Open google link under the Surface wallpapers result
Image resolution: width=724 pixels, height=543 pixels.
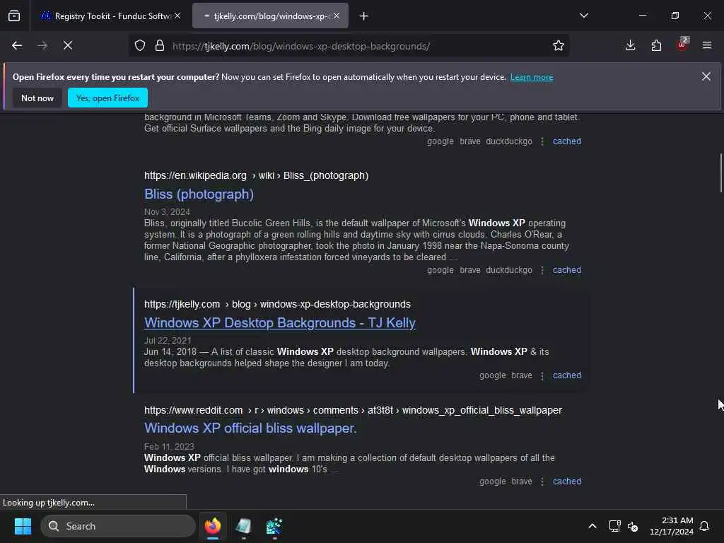440,141
